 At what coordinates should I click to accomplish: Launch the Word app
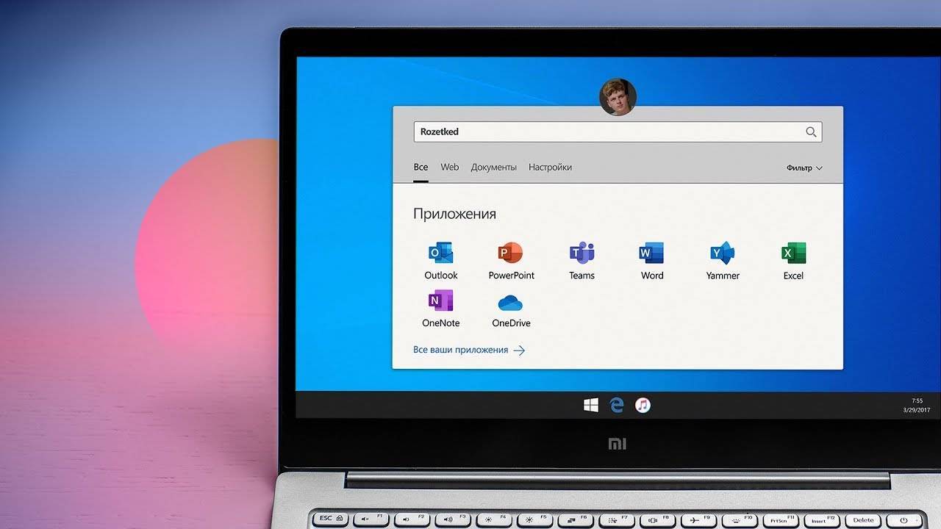click(652, 261)
